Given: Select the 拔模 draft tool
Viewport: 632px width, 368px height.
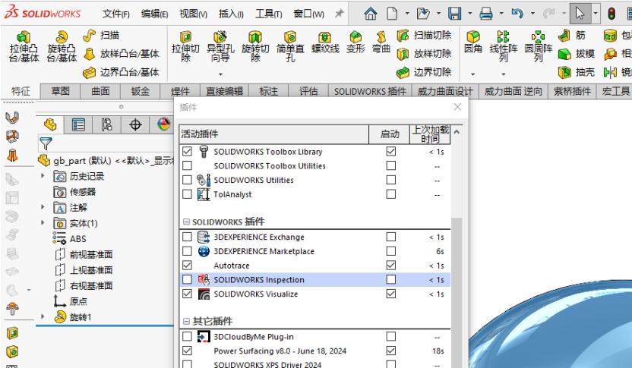Looking at the screenshot, I should [577, 54].
